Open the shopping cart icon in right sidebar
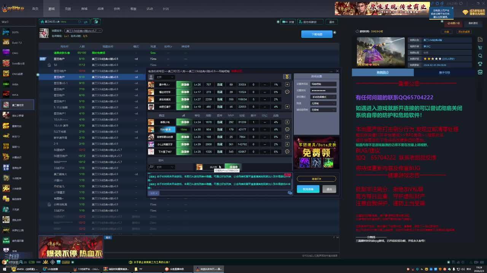 480,48
